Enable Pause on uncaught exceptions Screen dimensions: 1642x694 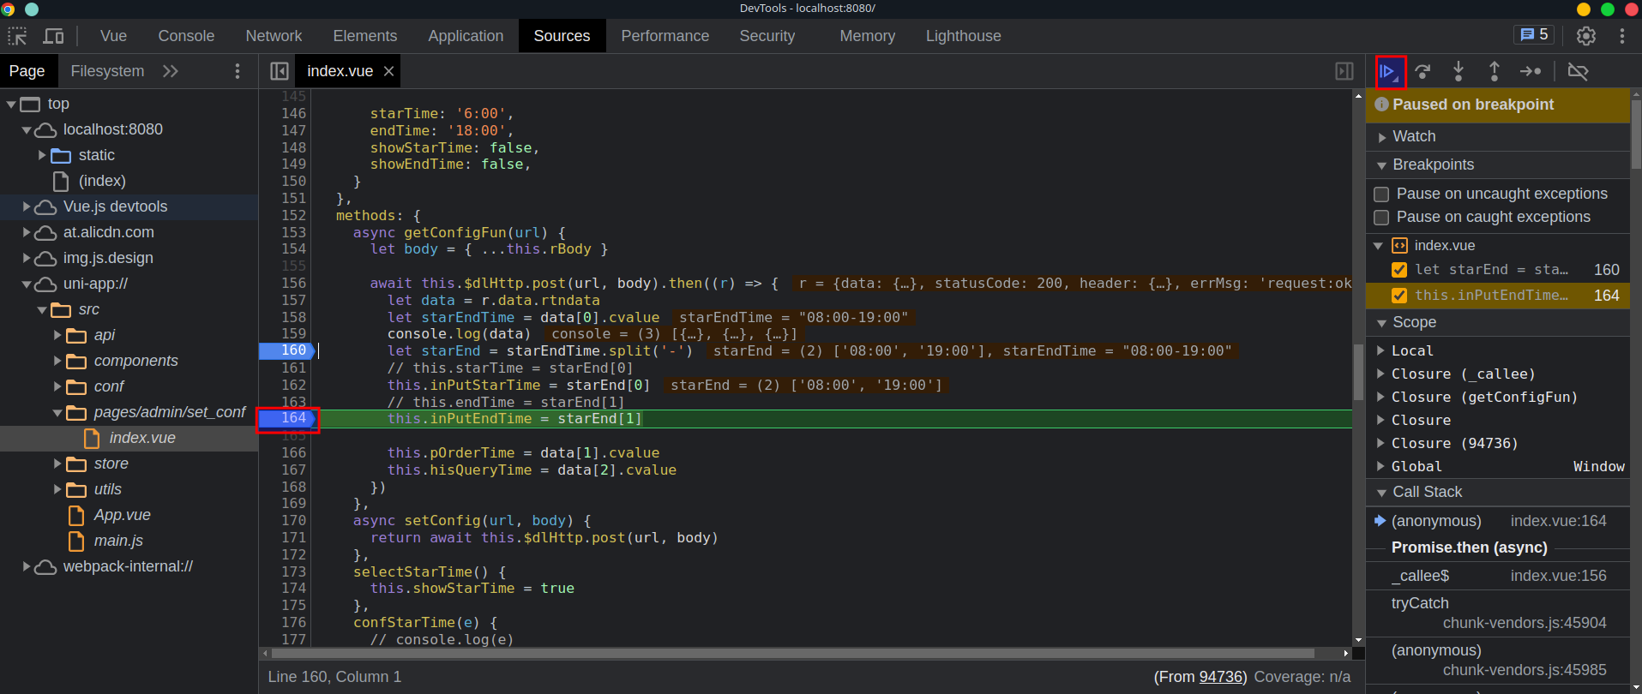pos(1381,194)
